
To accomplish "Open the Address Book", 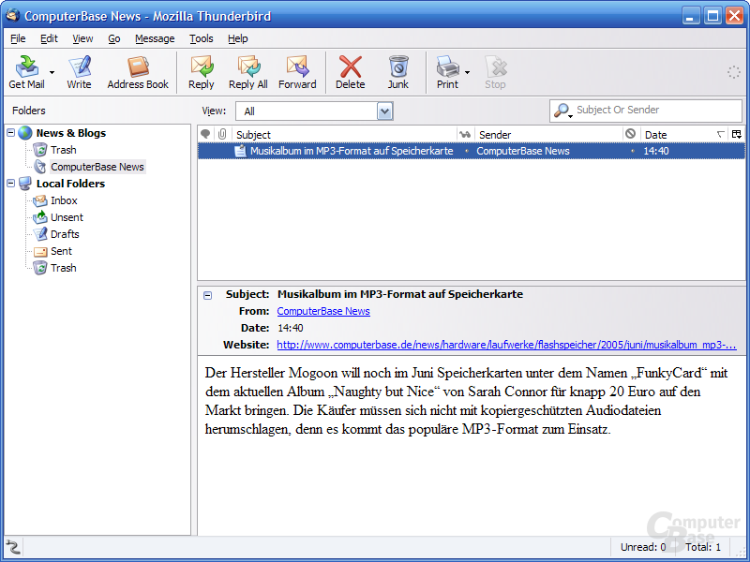I will coord(138,72).
